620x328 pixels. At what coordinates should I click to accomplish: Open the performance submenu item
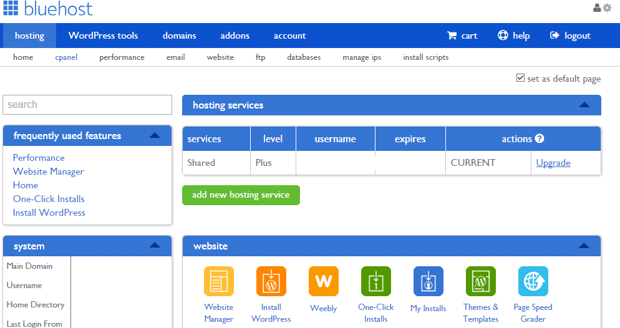[x=122, y=57]
